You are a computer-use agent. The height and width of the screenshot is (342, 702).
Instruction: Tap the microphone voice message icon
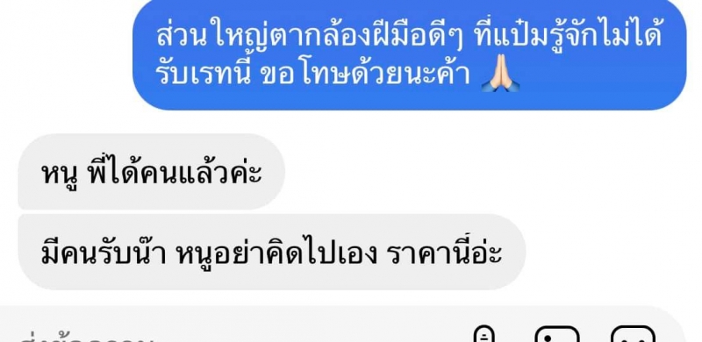[484, 334]
